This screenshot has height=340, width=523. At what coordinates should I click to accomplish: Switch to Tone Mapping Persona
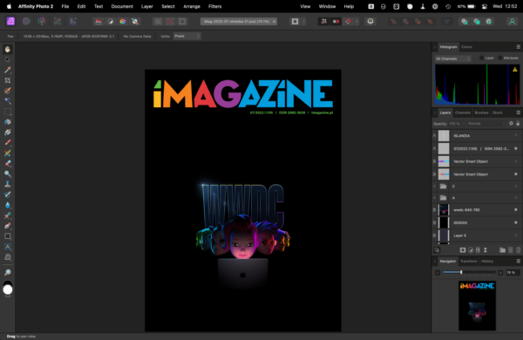[58, 21]
